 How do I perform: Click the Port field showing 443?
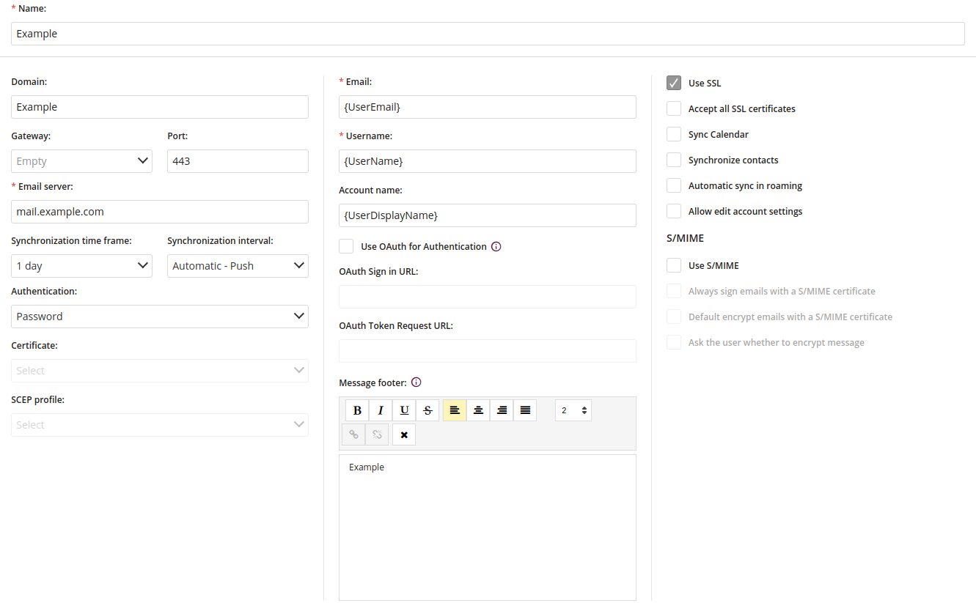point(238,161)
